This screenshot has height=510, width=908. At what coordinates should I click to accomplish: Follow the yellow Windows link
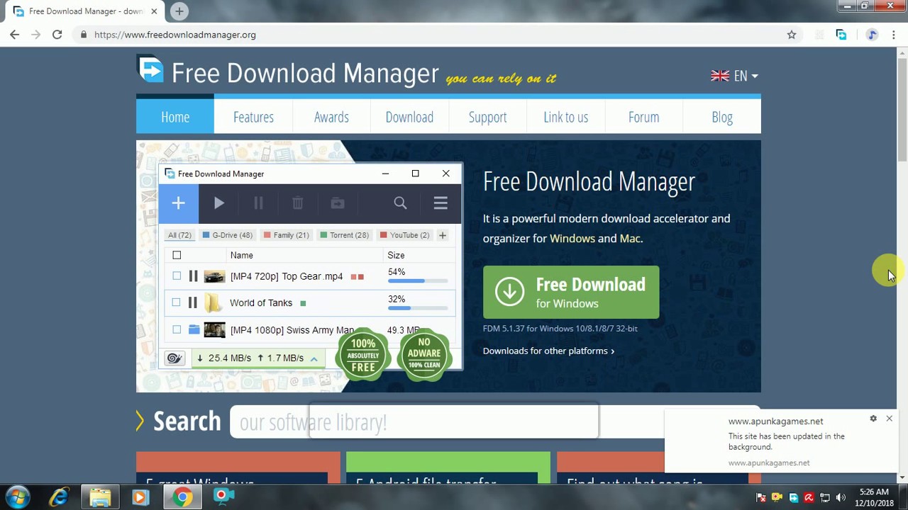click(572, 239)
